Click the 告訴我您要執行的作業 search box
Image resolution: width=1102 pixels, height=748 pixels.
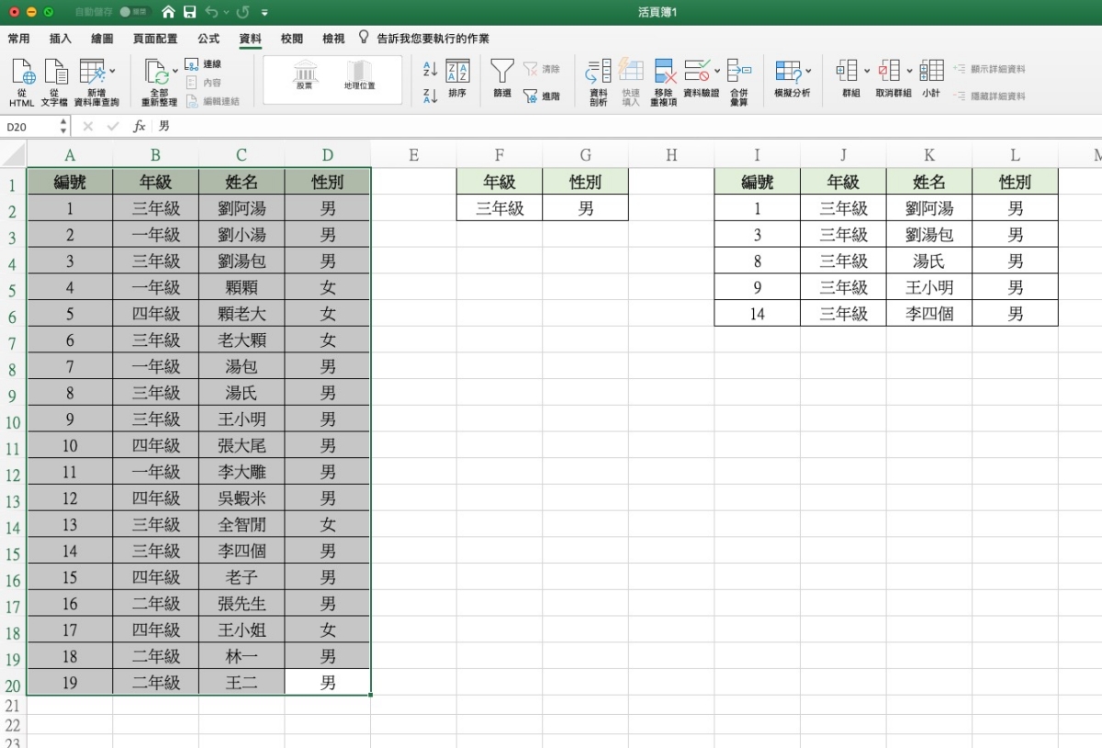(x=423, y=39)
